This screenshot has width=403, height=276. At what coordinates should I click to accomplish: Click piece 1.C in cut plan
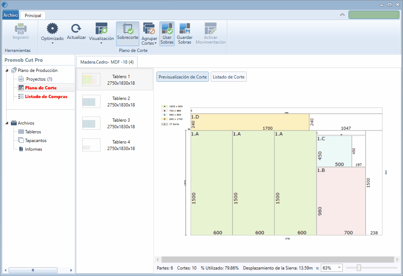click(334, 151)
